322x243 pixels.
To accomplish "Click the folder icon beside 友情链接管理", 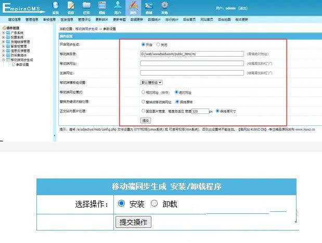I will pos(8,42).
